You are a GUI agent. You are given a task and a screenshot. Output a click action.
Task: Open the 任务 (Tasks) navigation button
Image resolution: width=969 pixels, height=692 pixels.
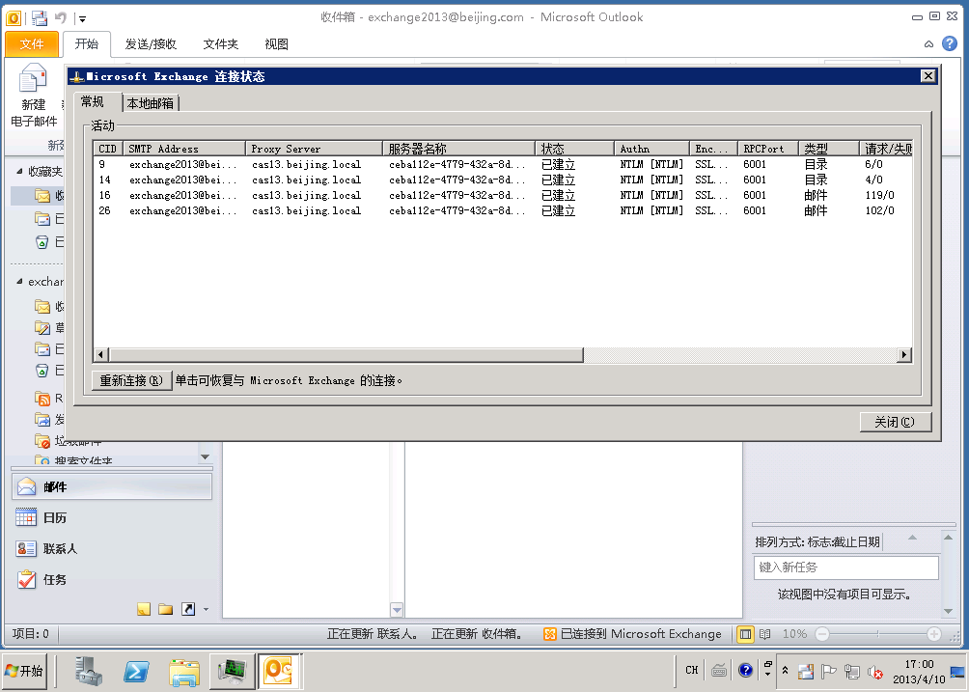click(x=112, y=579)
